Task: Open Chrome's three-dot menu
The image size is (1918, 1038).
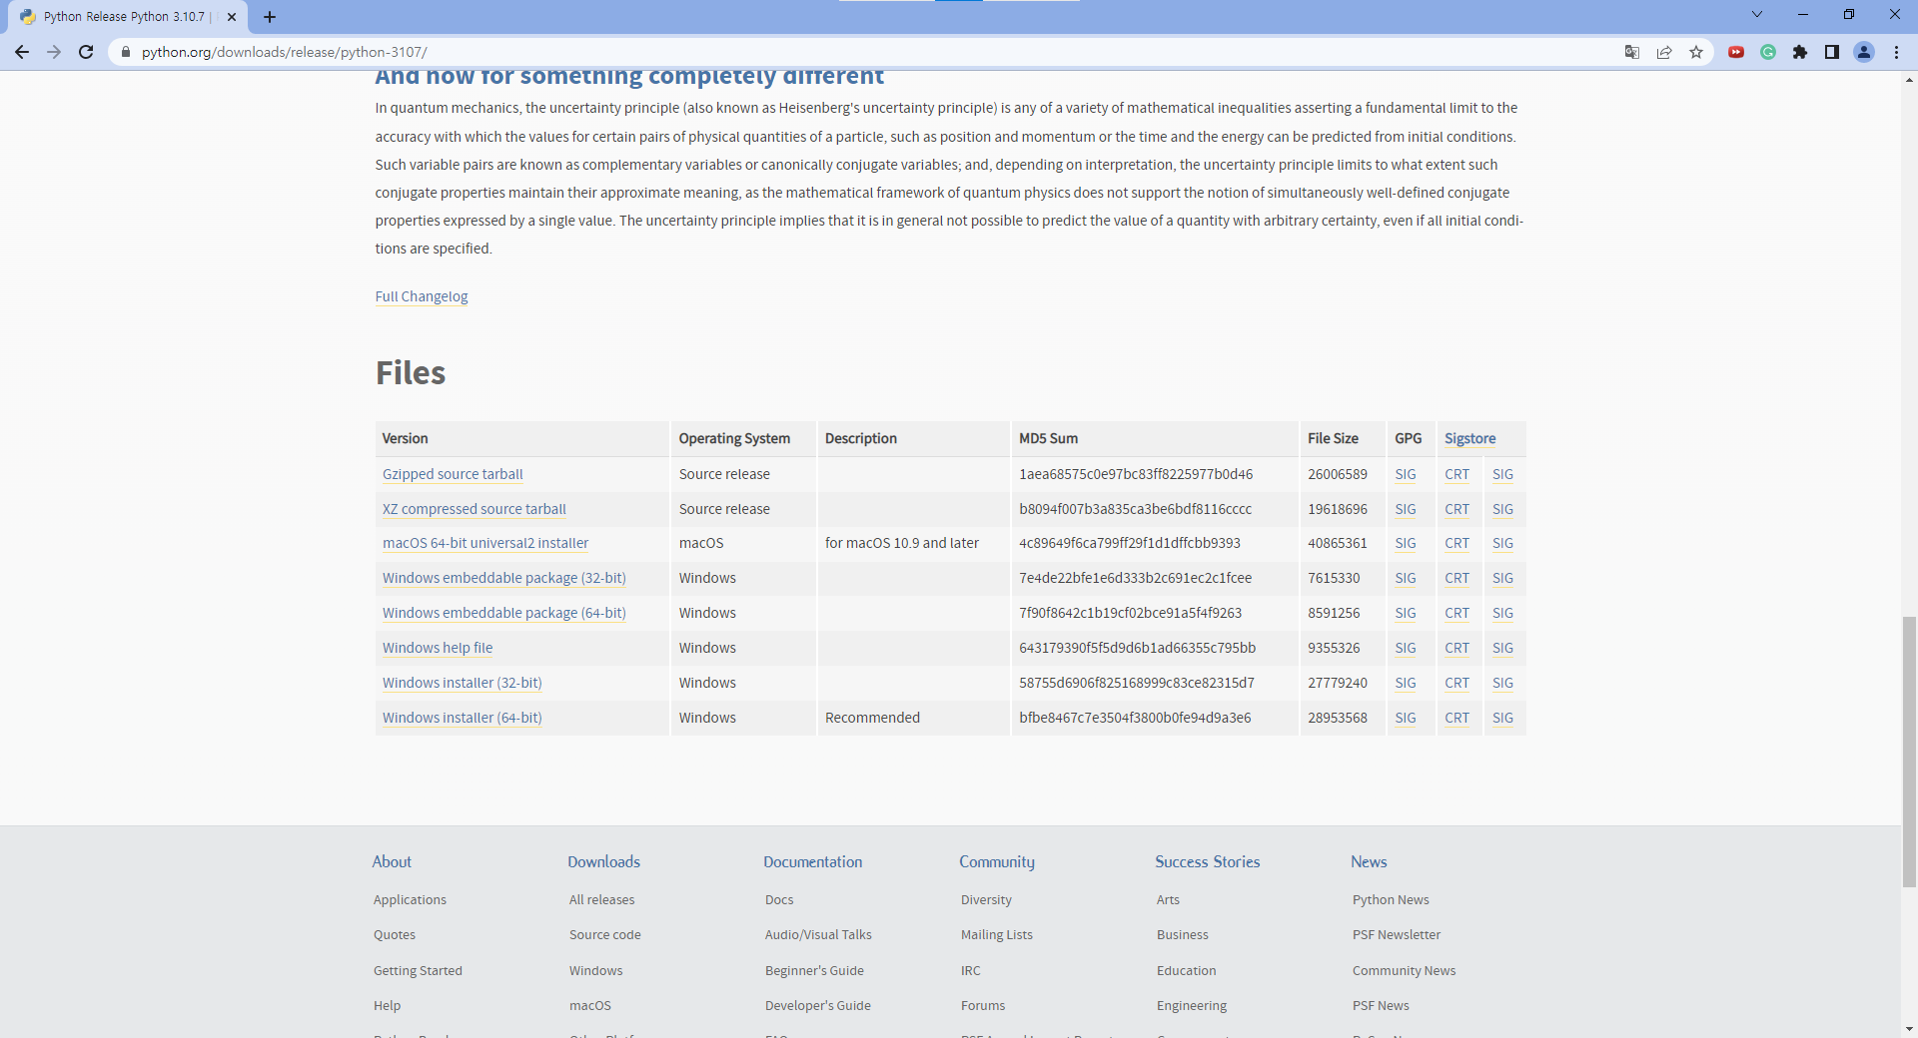Action: [1896, 52]
